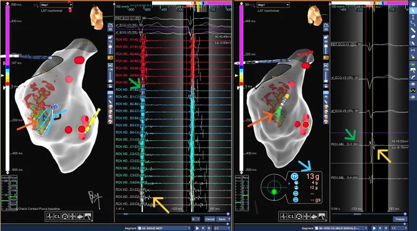Click the padlock icon beside left map
This screenshot has width=417, height=231.
click(x=110, y=86)
